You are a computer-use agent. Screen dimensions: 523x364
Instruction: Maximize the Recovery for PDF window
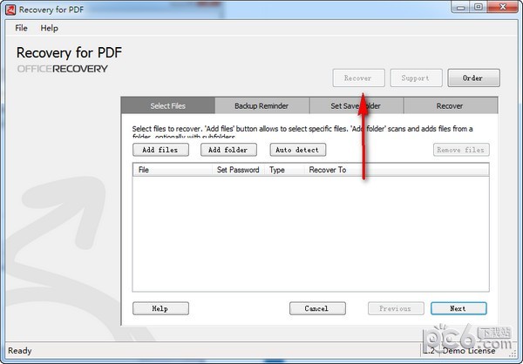(479, 7)
